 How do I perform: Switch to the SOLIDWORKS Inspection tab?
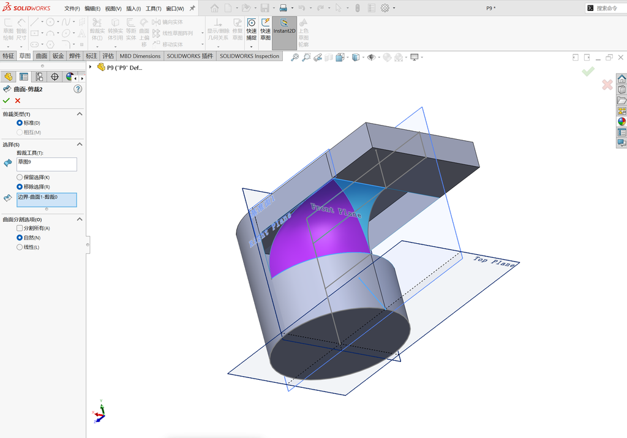[x=250, y=56]
